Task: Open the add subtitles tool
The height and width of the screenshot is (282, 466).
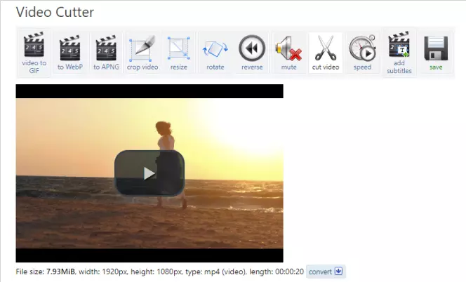Action: tap(399, 53)
